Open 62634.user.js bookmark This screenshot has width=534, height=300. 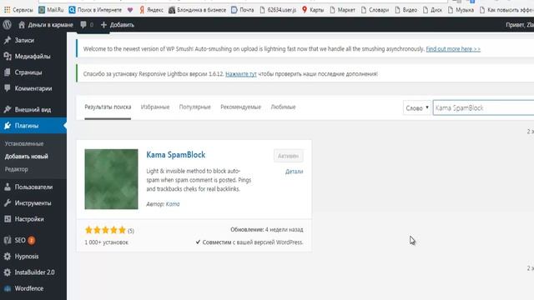(278, 10)
